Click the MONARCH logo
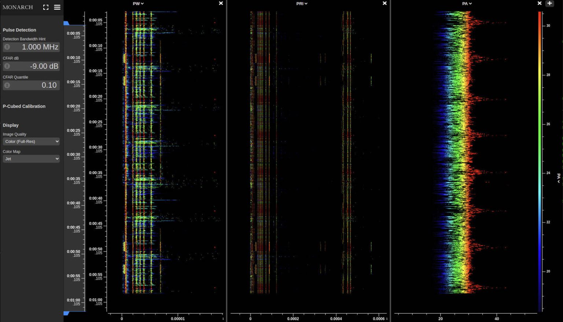The image size is (563, 322). click(17, 7)
